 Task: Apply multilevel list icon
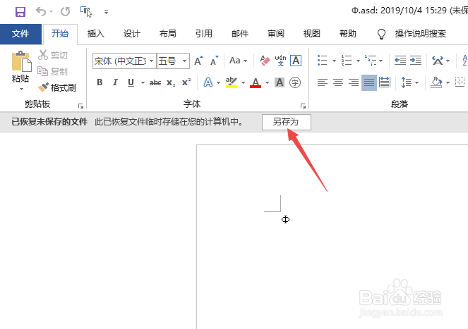click(x=371, y=61)
